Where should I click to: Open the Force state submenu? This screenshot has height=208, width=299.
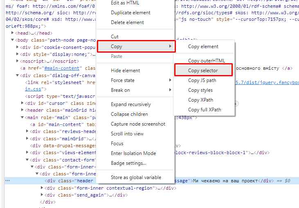[123, 80]
